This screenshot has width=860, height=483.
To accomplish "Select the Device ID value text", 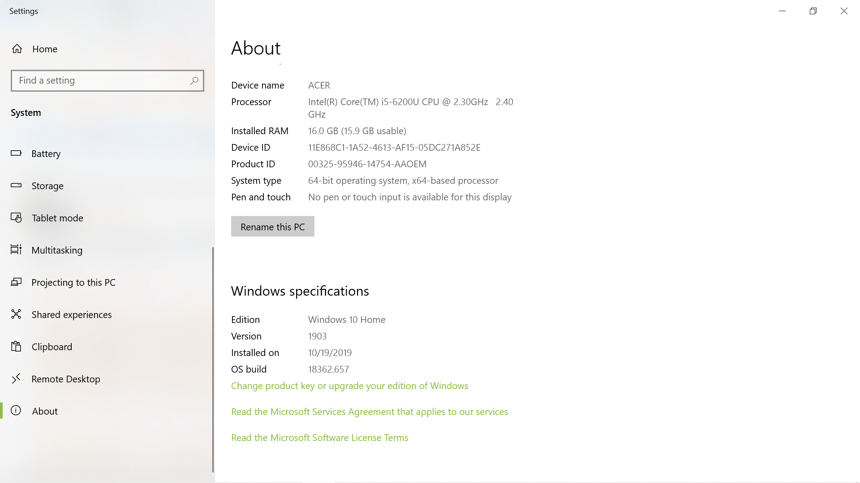I will point(394,148).
